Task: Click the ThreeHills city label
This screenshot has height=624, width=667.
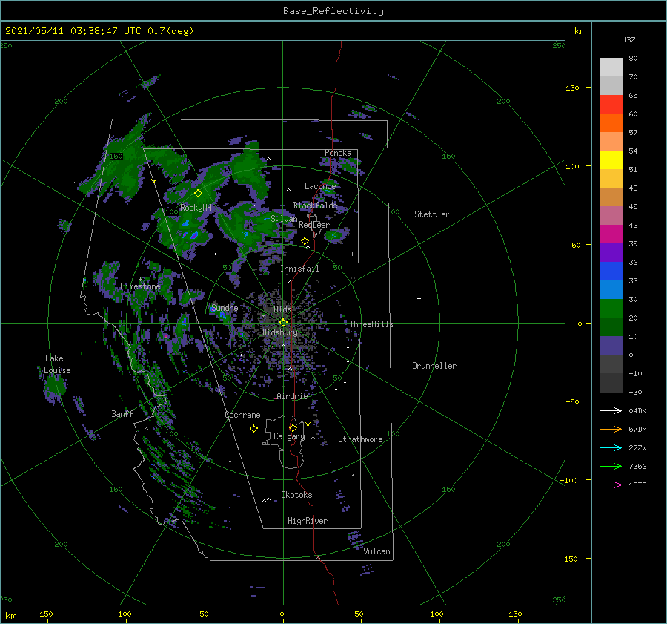Action: [x=372, y=324]
